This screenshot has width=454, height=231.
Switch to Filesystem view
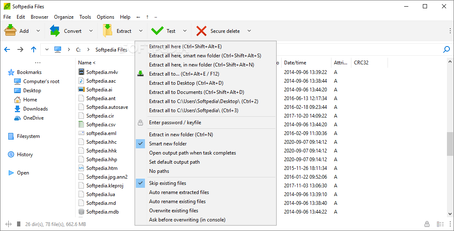coord(28,136)
